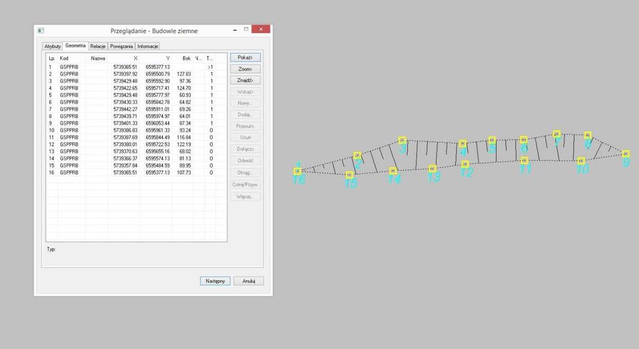This screenshot has height=349, width=639.
Task: Pick vertex marker 10 on lower edge
Action: 581,161
